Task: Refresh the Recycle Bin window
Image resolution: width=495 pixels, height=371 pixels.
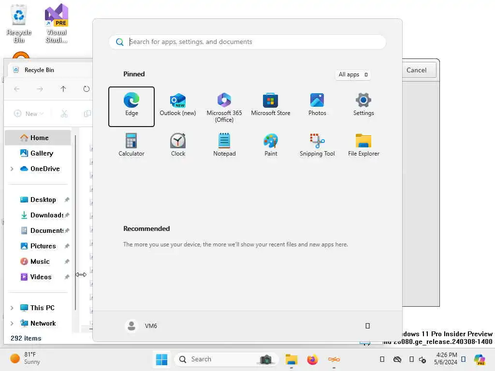Action: coord(86,89)
